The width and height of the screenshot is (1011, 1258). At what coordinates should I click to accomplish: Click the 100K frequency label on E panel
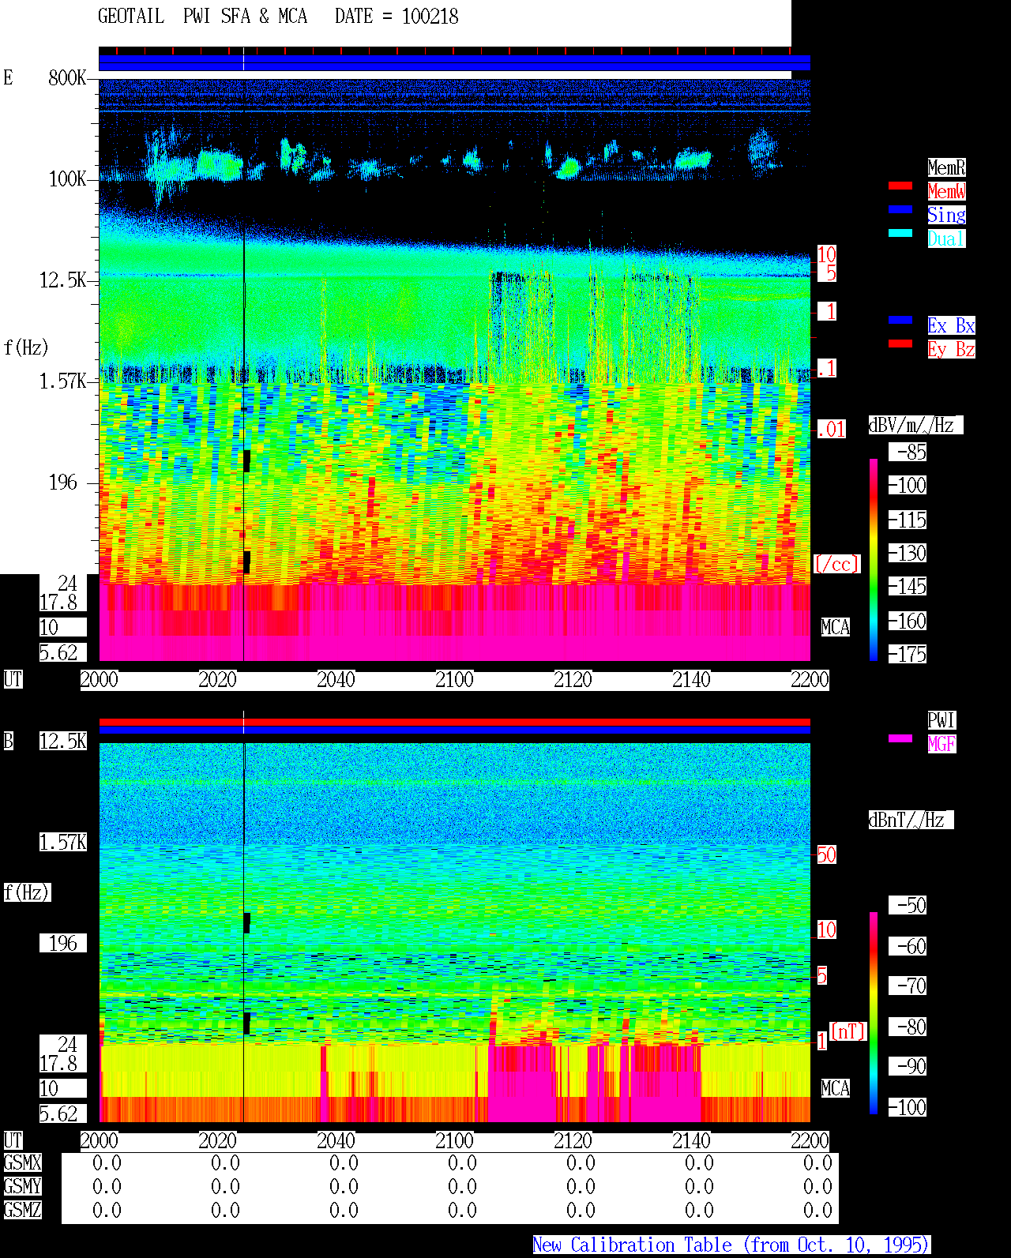click(67, 179)
